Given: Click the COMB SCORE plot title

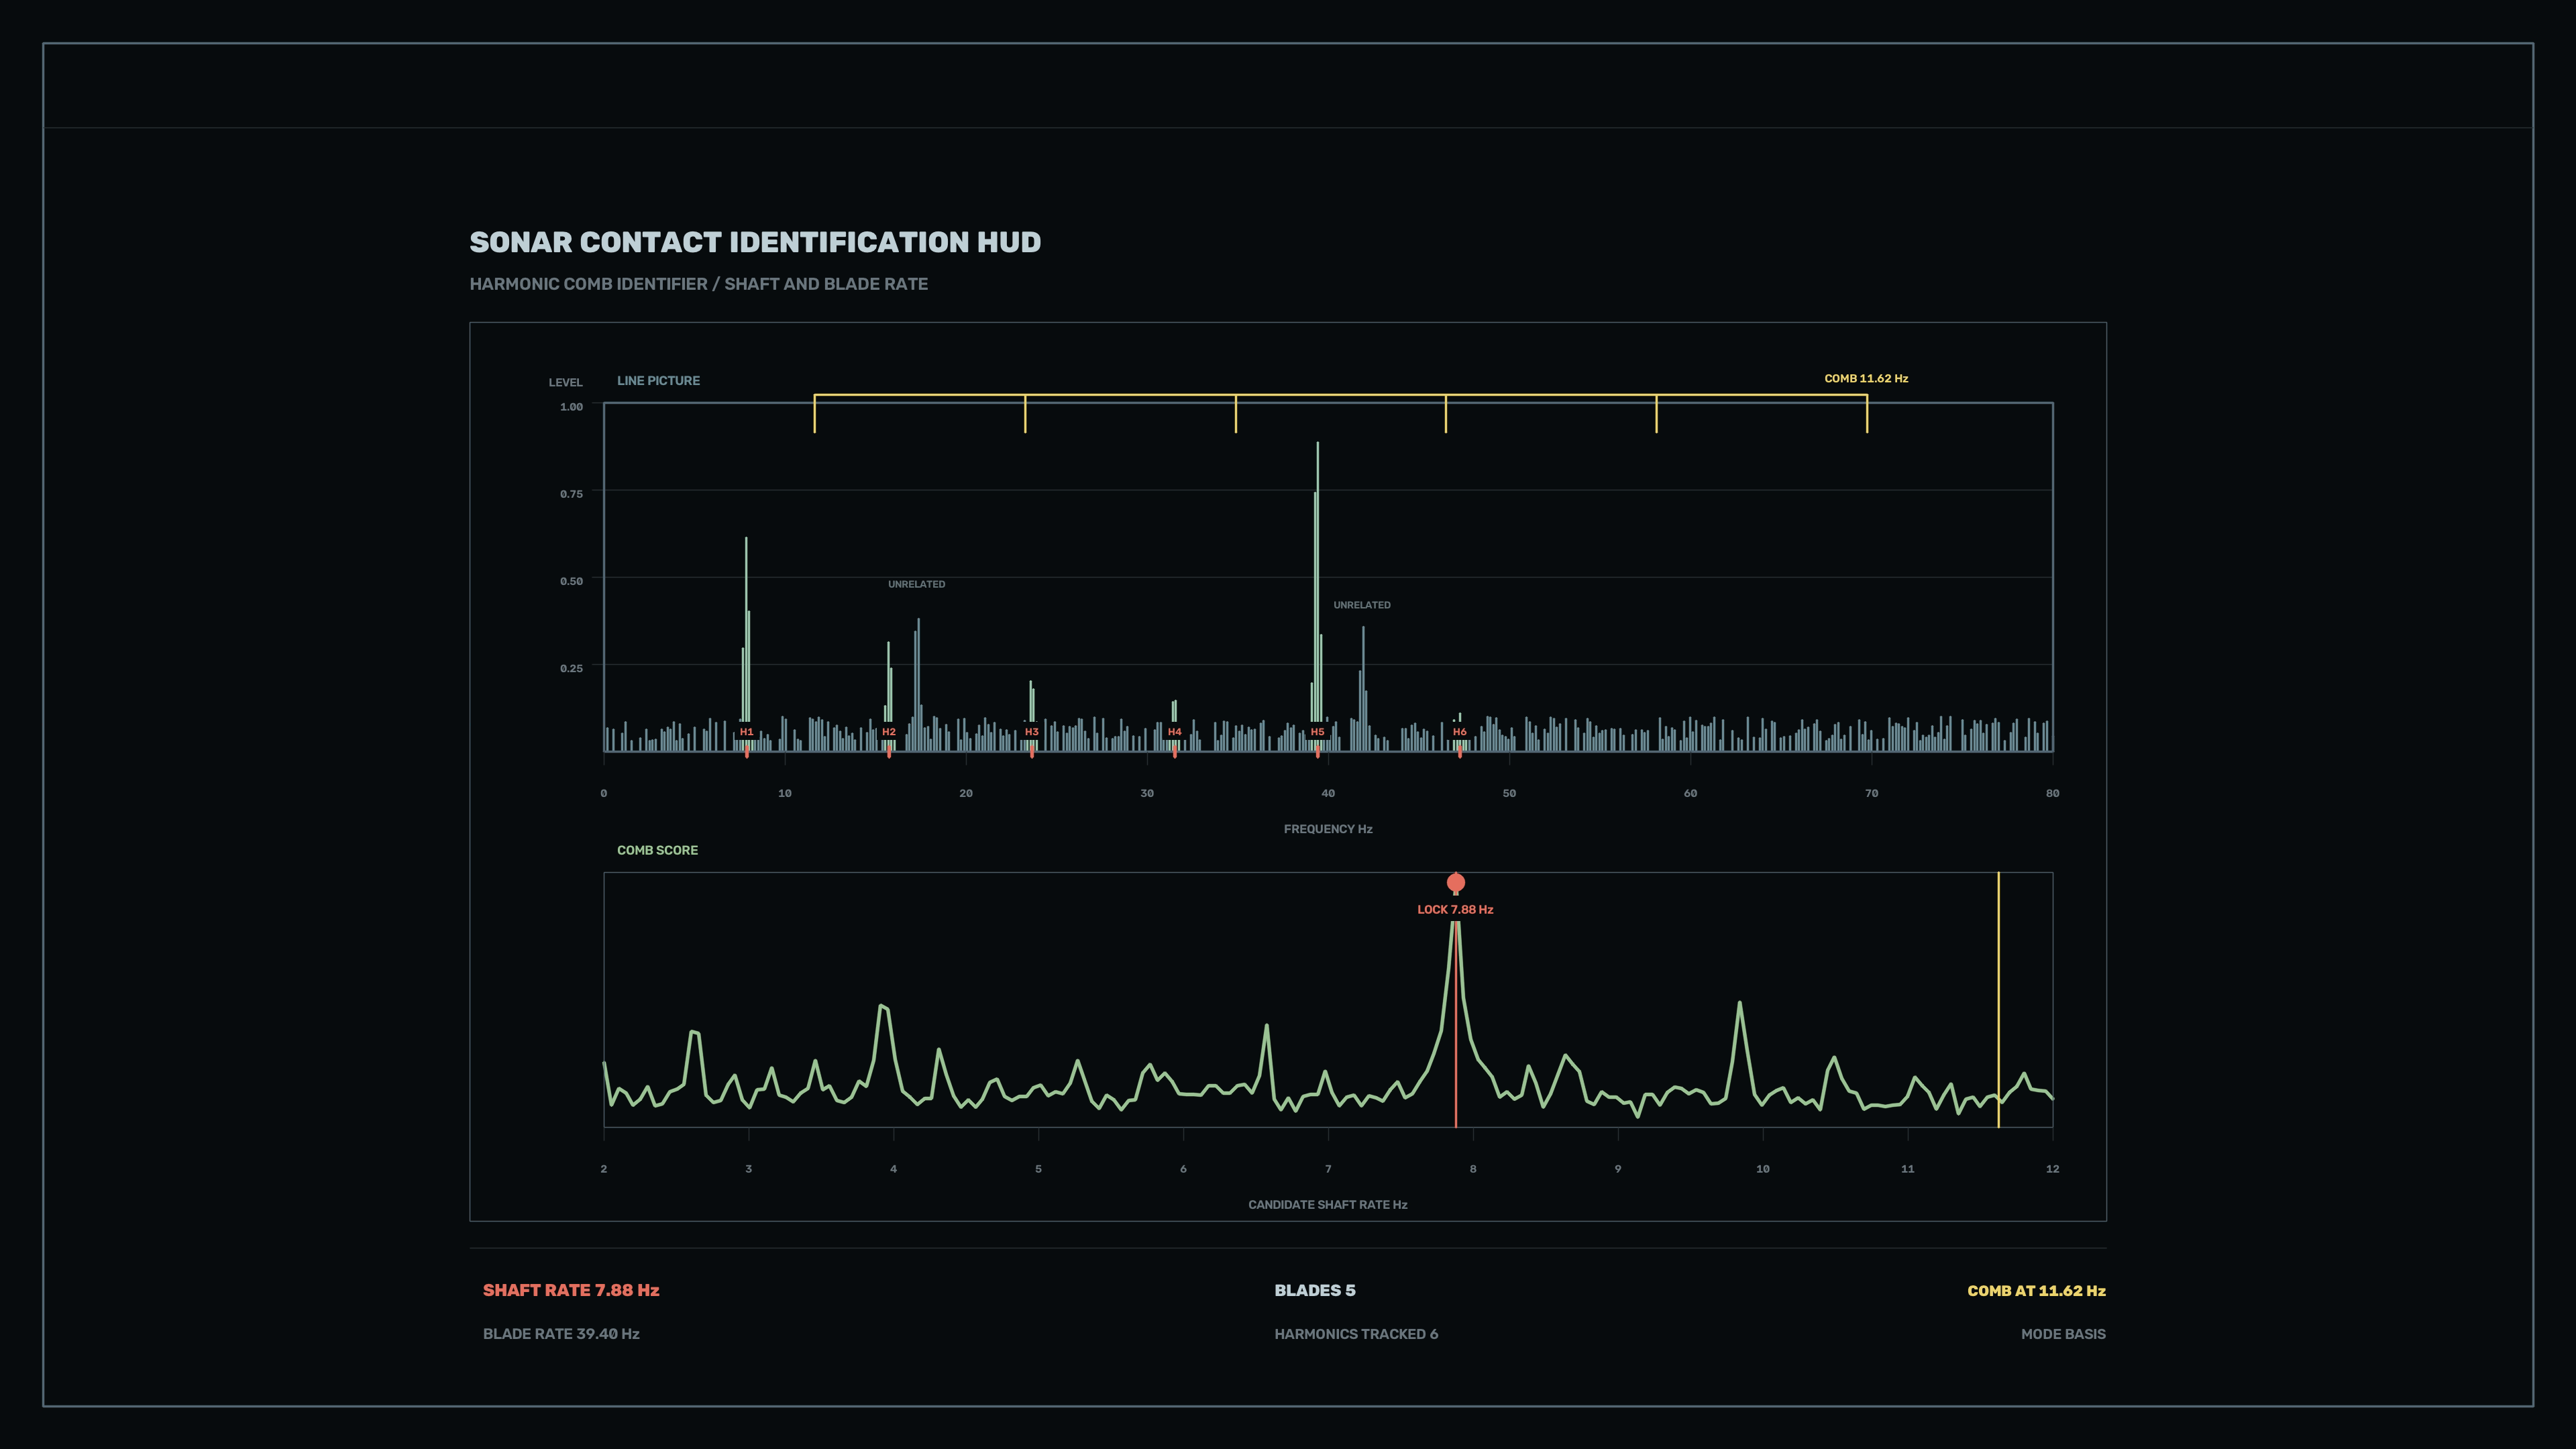Looking at the screenshot, I should click(657, 850).
